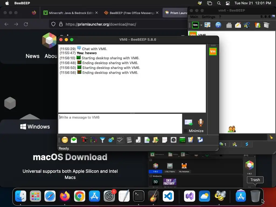Click the blue floppy disks icon in chat toolbar
Viewport: 276px width, 207px height.
pos(200,140)
